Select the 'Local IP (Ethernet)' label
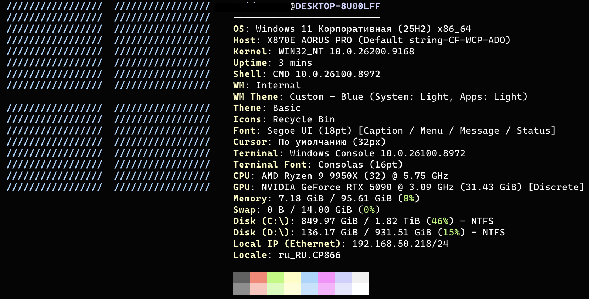The width and height of the screenshot is (589, 299). click(287, 244)
